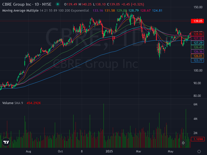Click the 2025 label on time axis
Image resolution: width=207 pixels, height=155 pixels.
tap(109, 151)
